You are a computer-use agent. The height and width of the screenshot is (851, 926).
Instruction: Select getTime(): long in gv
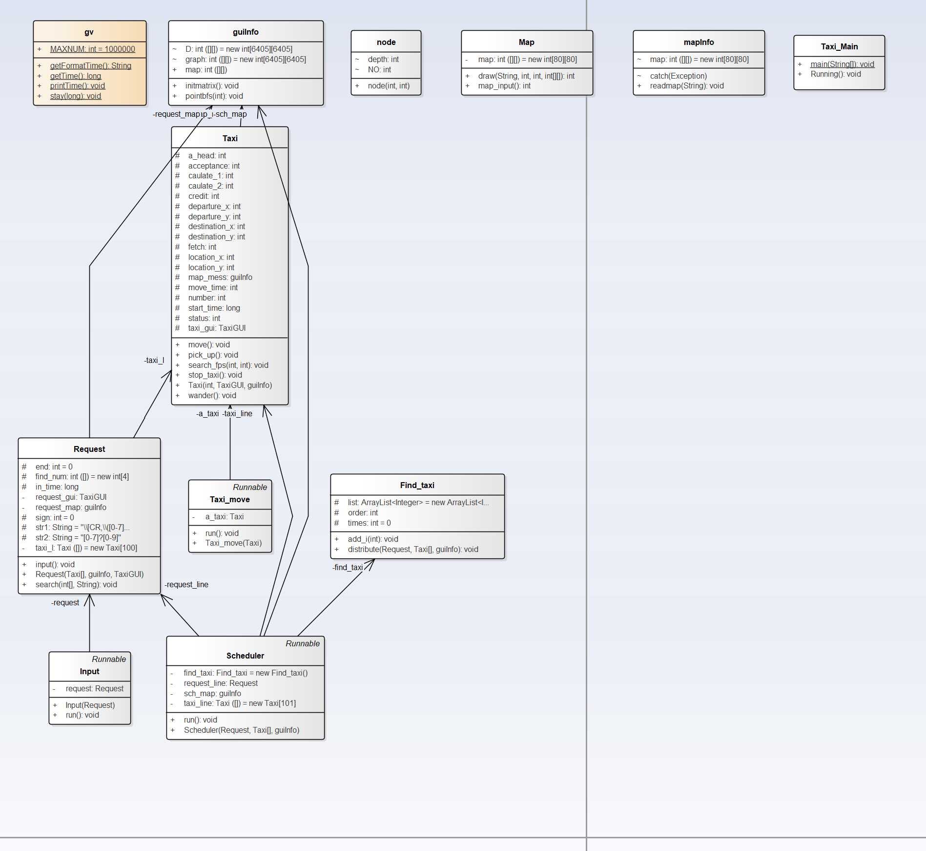76,76
